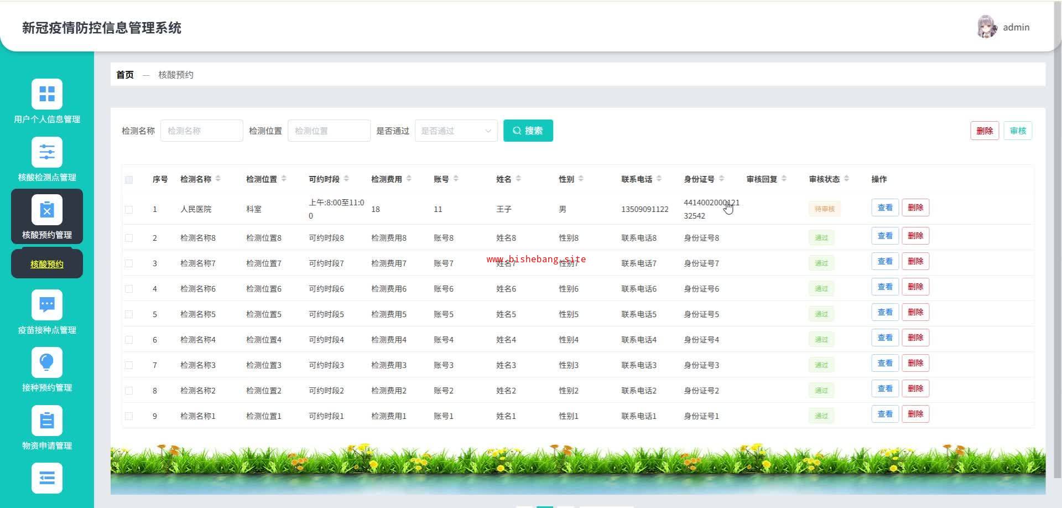Image resolution: width=1062 pixels, height=508 pixels.
Task: Sort by the 审核状态 column arrows
Action: click(x=846, y=179)
